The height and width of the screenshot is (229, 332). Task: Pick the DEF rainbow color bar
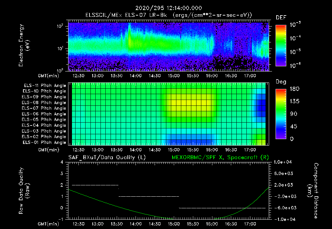coord(281,46)
